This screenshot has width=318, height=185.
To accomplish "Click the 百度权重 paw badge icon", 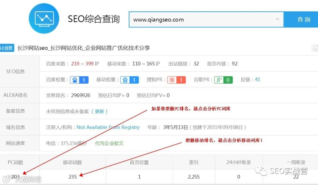I will click(x=79, y=80).
